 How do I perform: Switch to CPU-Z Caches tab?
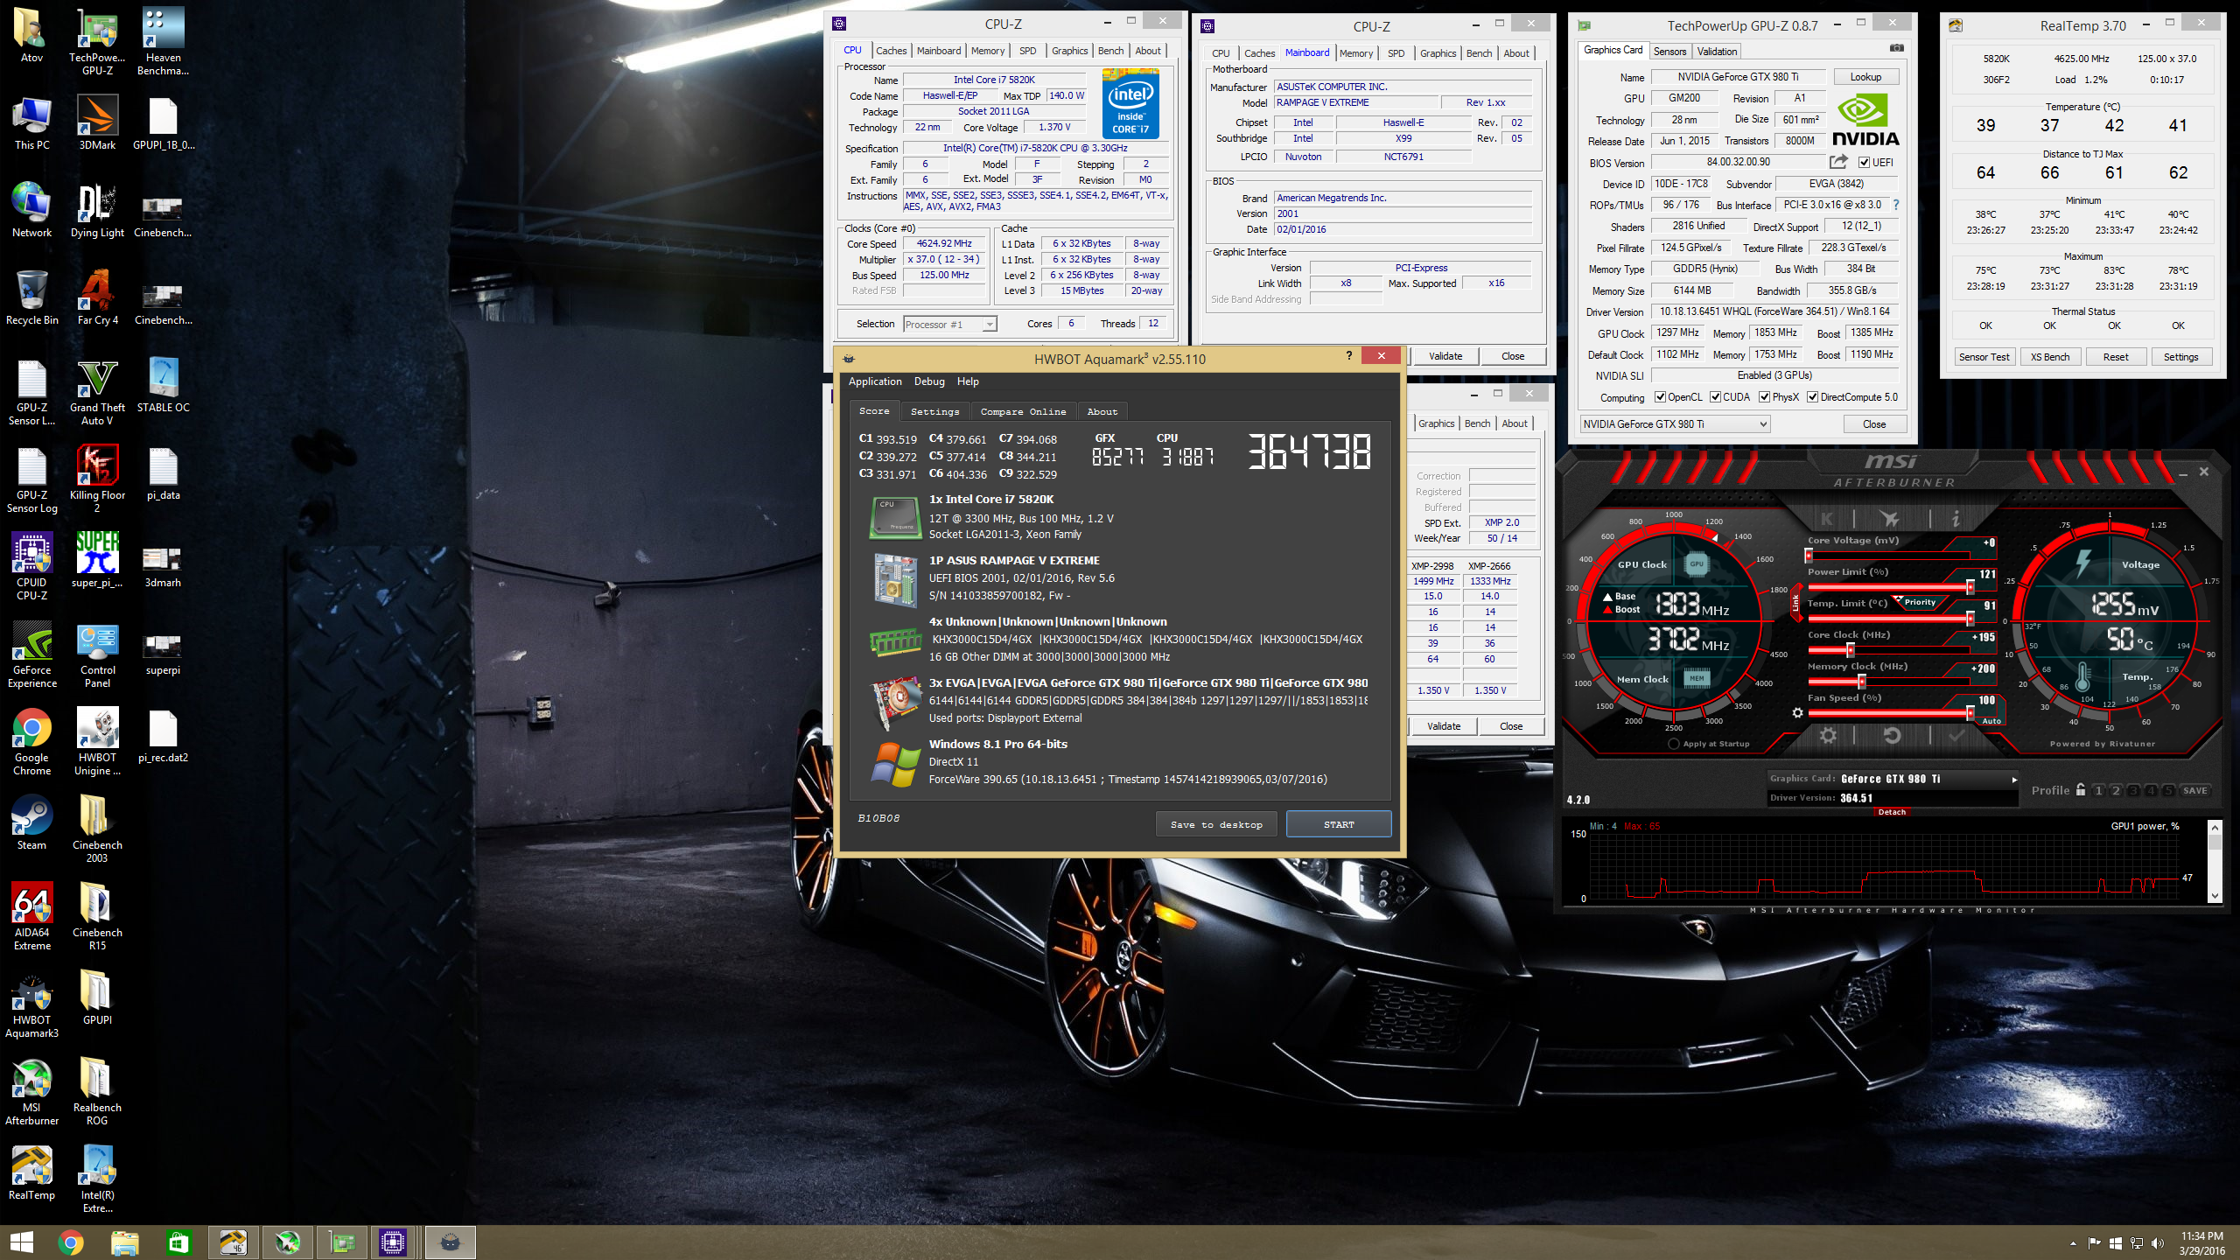pos(892,51)
